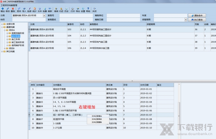Click the 关闭 (close) toolbar icon
The height and width of the screenshot is (139, 216).
94,10
